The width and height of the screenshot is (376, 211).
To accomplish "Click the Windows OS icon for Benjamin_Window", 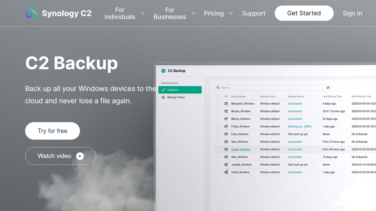I will point(226,104).
